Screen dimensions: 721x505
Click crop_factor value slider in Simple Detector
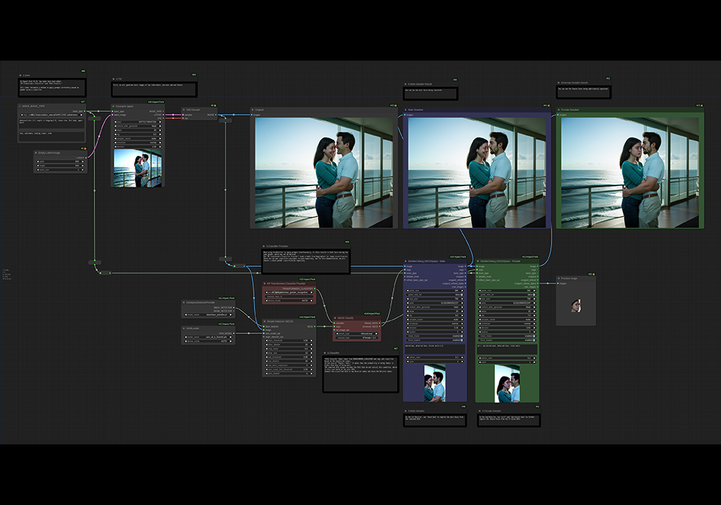click(289, 348)
